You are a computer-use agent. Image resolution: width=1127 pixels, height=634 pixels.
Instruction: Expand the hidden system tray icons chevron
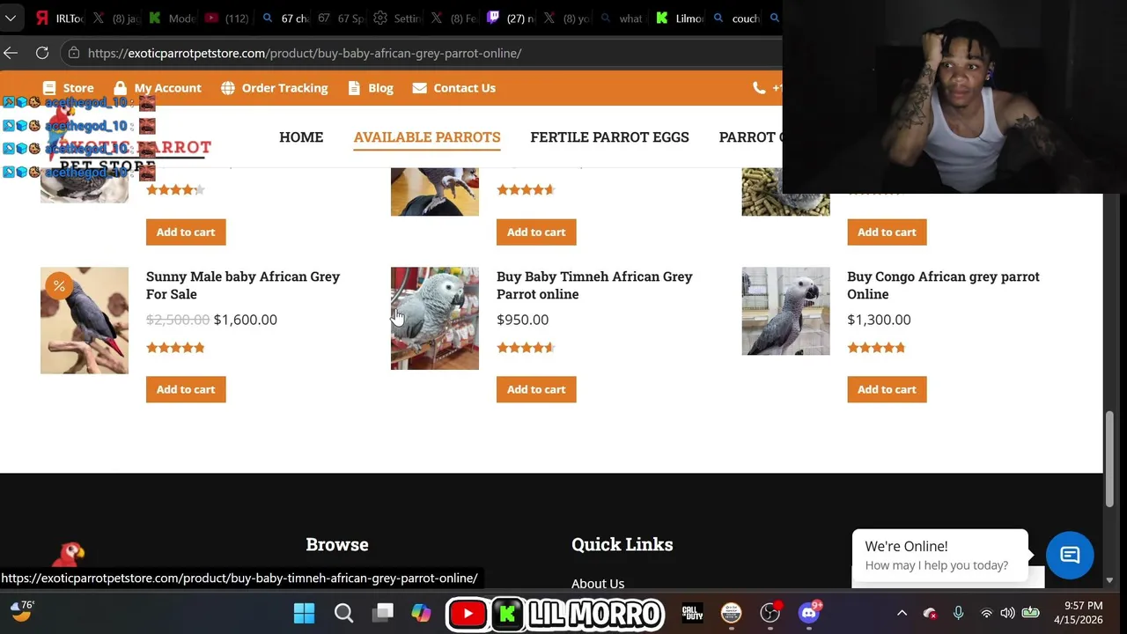point(902,613)
